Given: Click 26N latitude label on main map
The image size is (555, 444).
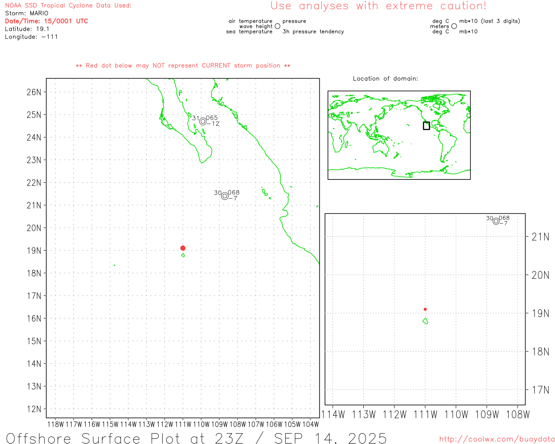Looking at the screenshot, I should 34,92.
